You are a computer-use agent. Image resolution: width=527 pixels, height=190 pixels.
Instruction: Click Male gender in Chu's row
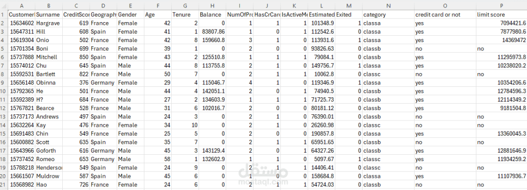tap(130, 65)
